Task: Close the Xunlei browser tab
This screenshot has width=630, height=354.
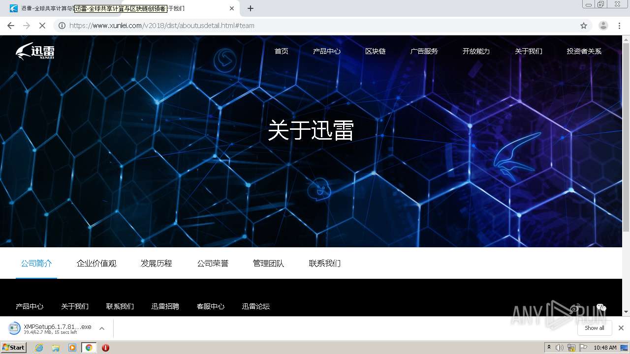Action: tap(232, 8)
